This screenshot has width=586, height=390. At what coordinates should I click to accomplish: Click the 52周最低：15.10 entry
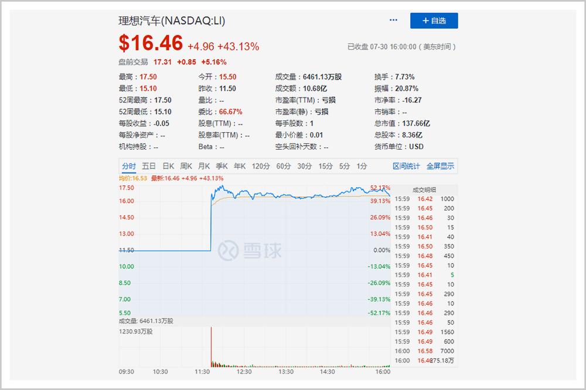145,112
